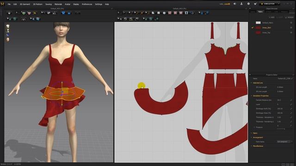Collapse the Arrangement section

[x=252, y=137]
